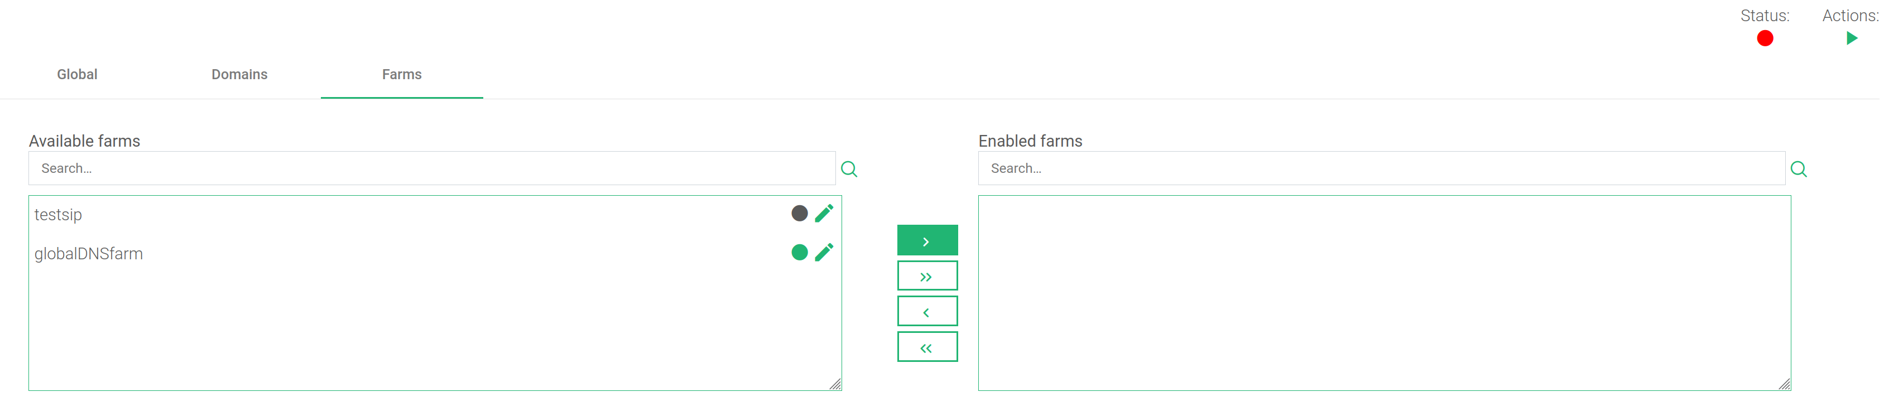Click the gray status dot beside testsip
The width and height of the screenshot is (1884, 416).
point(799,213)
